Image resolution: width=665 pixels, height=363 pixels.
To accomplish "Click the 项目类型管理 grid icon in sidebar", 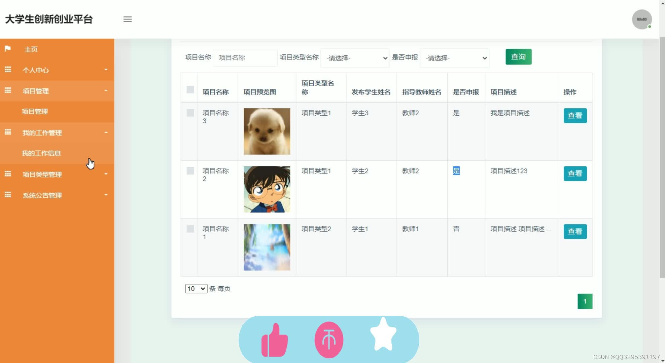I will coord(8,174).
